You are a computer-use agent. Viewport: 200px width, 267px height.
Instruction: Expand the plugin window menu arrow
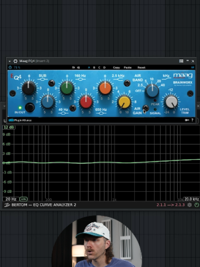(x=10, y=61)
